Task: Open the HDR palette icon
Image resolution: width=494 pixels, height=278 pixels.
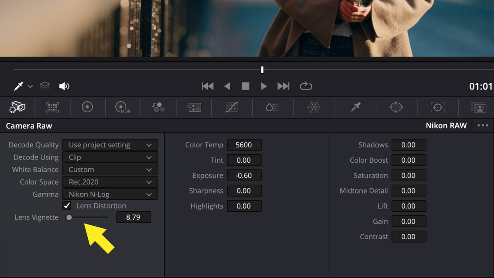Action: coord(123,107)
